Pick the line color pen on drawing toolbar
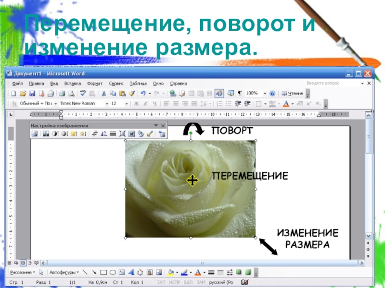385x288 pixels. (x=184, y=272)
